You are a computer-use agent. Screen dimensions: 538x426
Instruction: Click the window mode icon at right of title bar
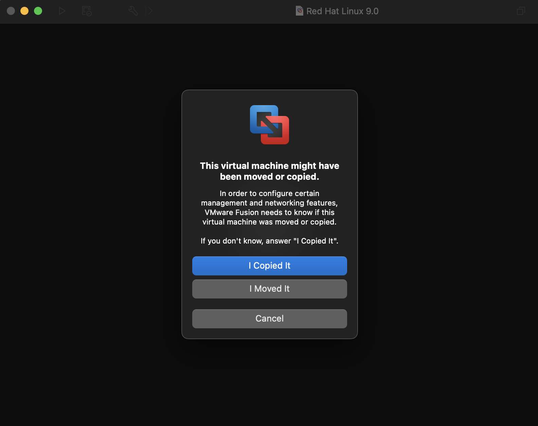pyautogui.click(x=521, y=11)
